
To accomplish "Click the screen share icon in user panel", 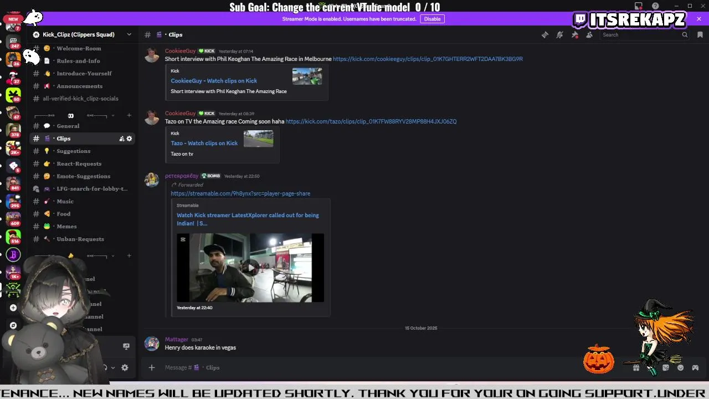I will (x=126, y=346).
